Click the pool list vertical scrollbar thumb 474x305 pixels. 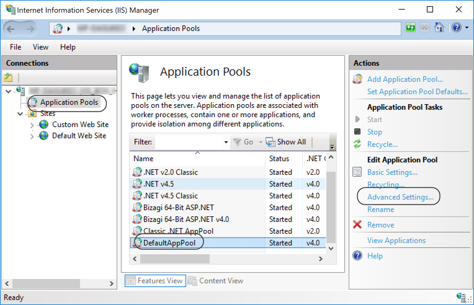coord(331,207)
